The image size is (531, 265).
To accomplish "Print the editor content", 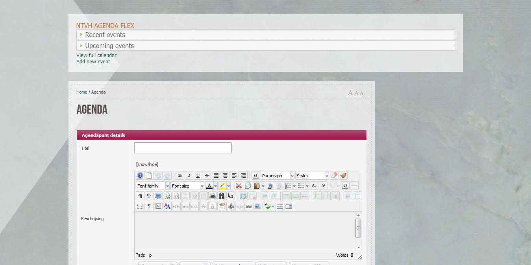I will [x=213, y=196].
